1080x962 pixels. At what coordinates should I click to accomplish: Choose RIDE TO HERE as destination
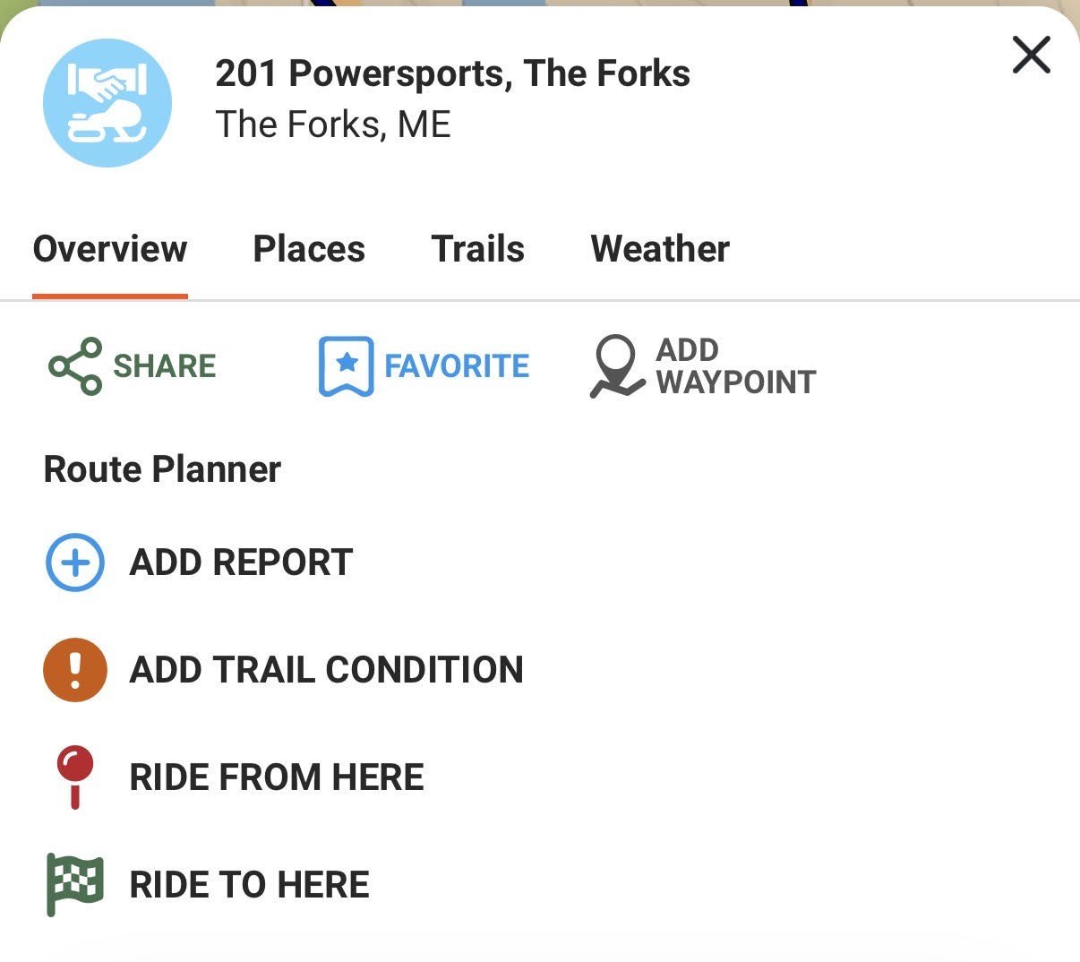tap(249, 883)
